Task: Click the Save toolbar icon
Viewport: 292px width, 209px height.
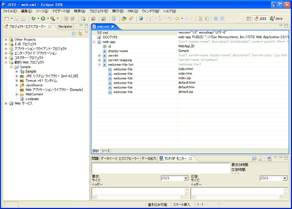Action: (17, 19)
